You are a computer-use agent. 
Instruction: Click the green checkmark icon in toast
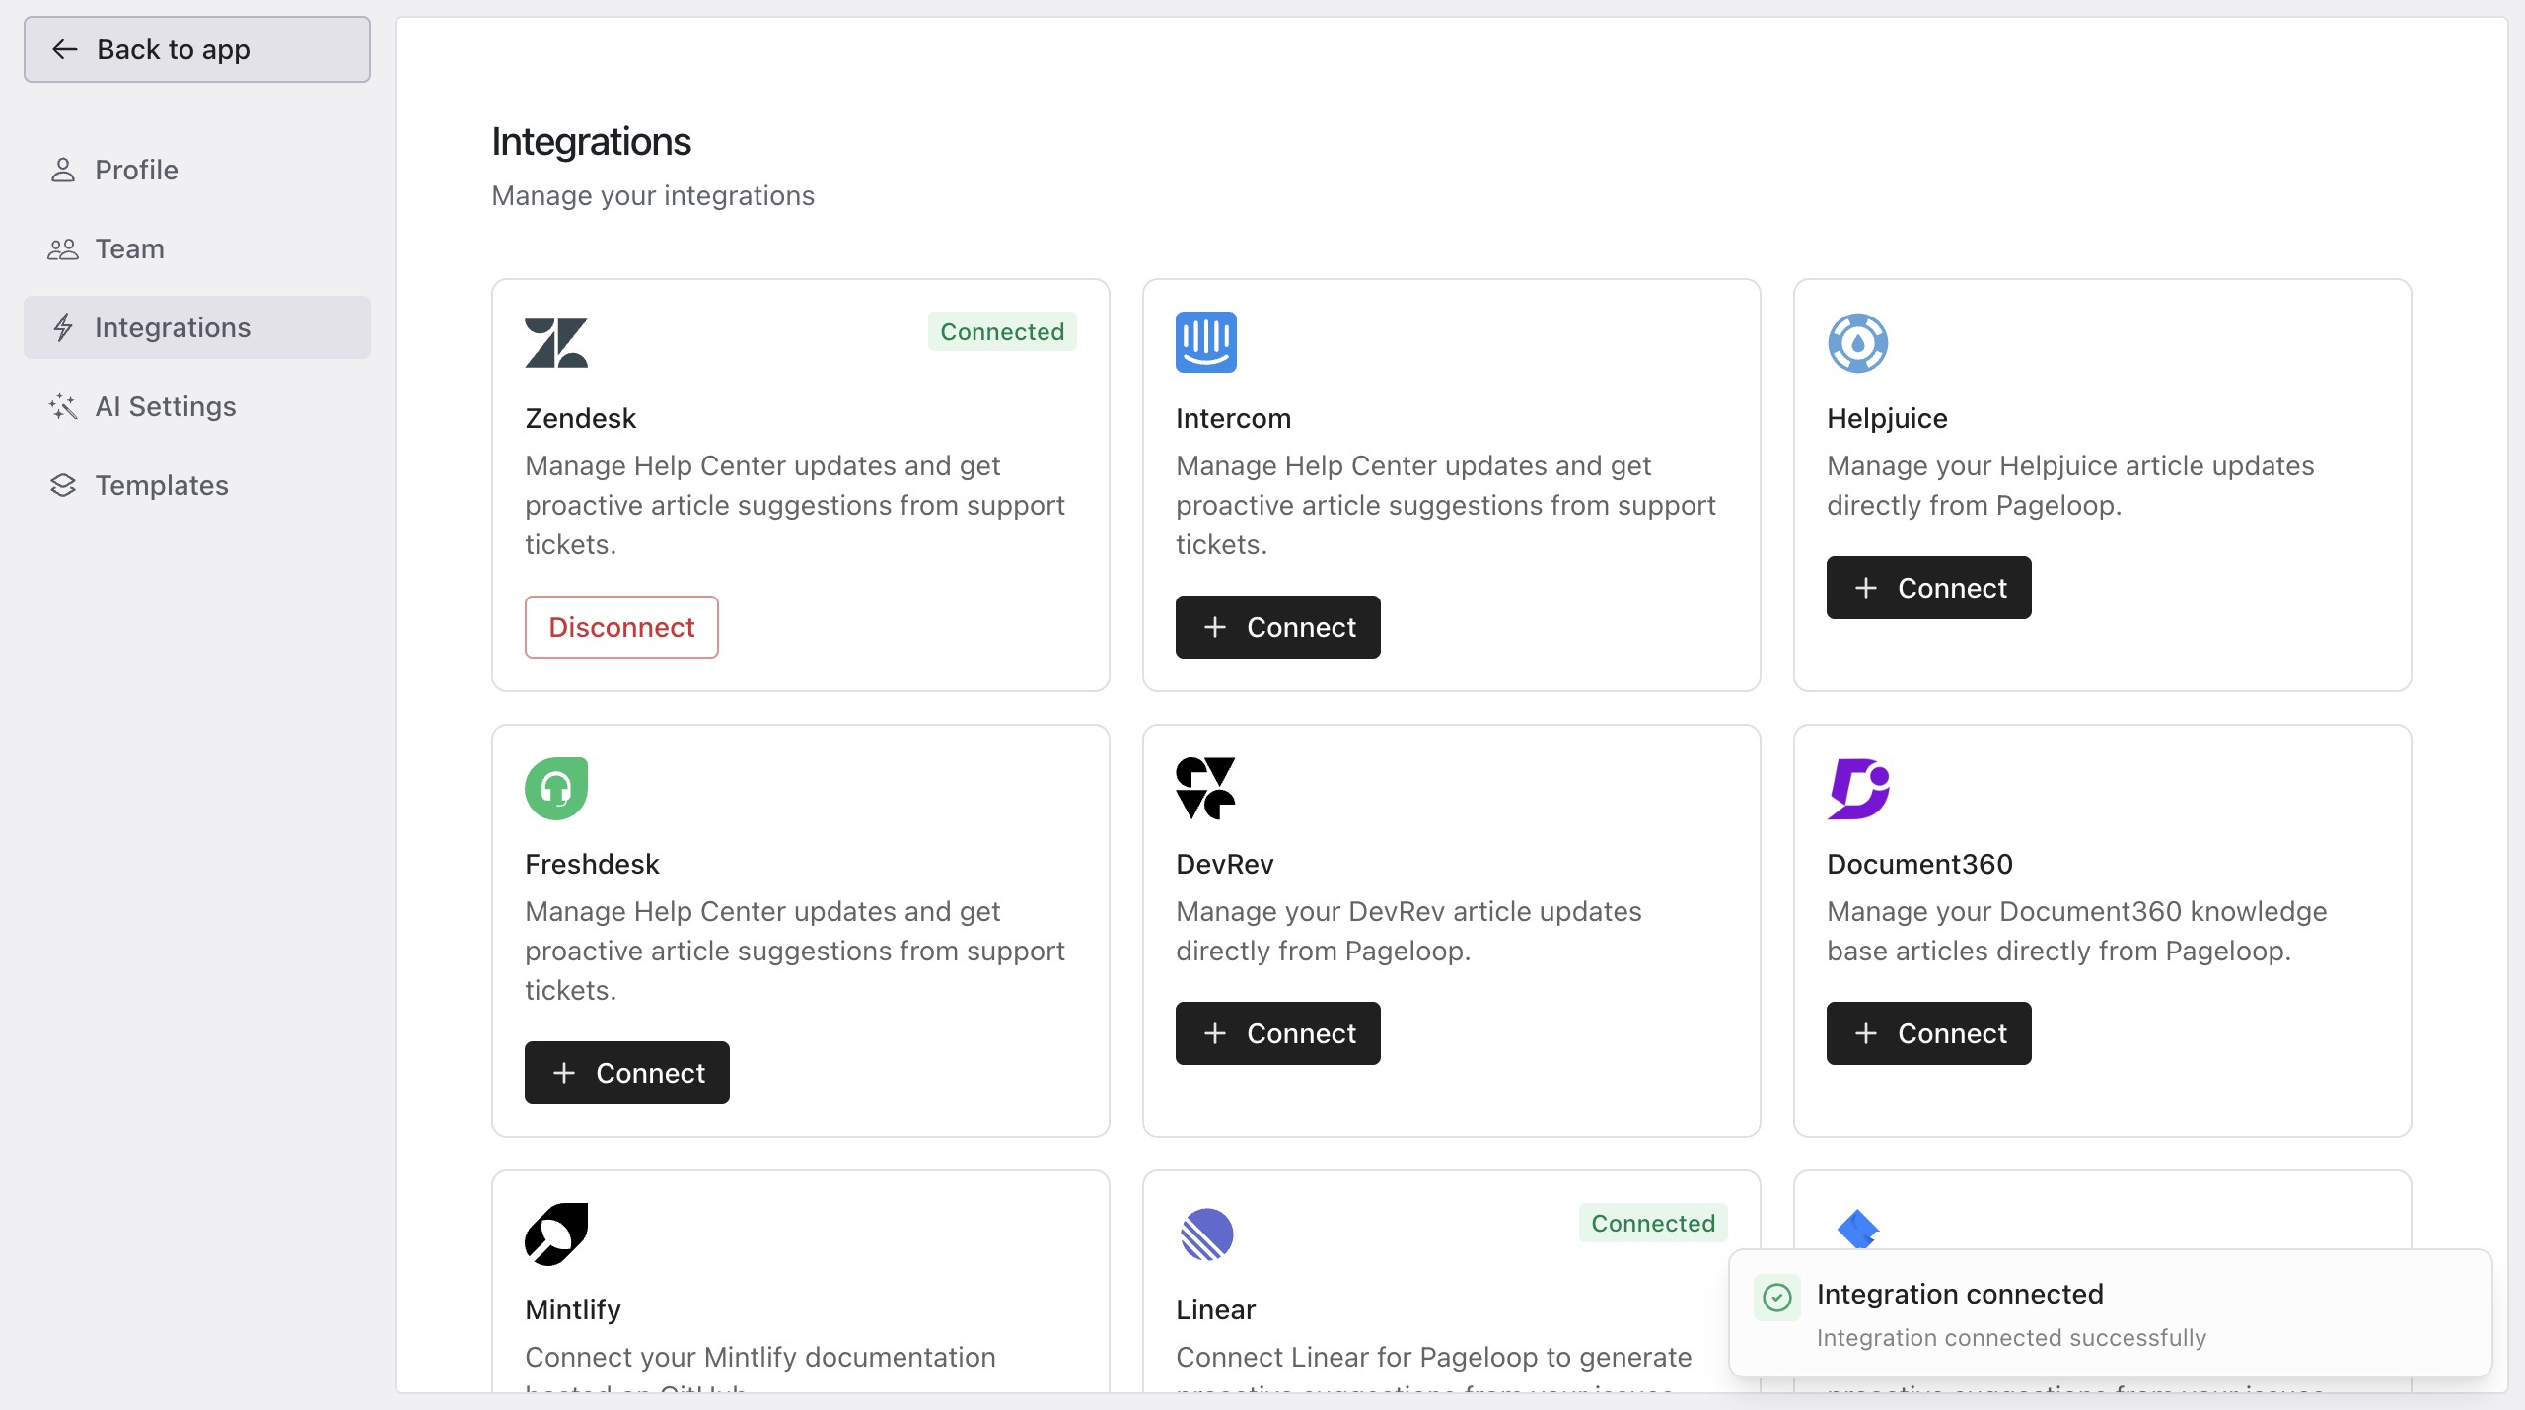click(x=1776, y=1297)
